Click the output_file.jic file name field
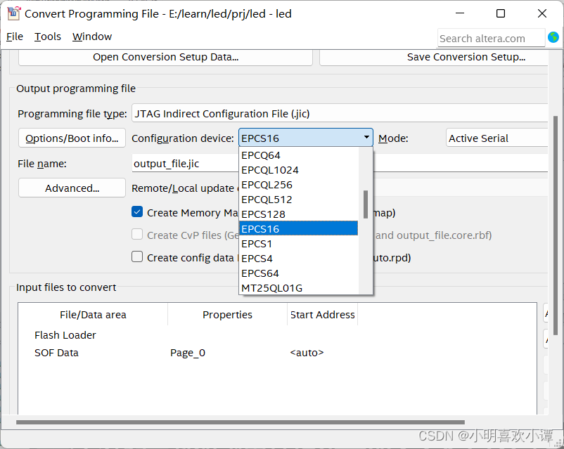Image resolution: width=564 pixels, height=449 pixels. [185, 164]
